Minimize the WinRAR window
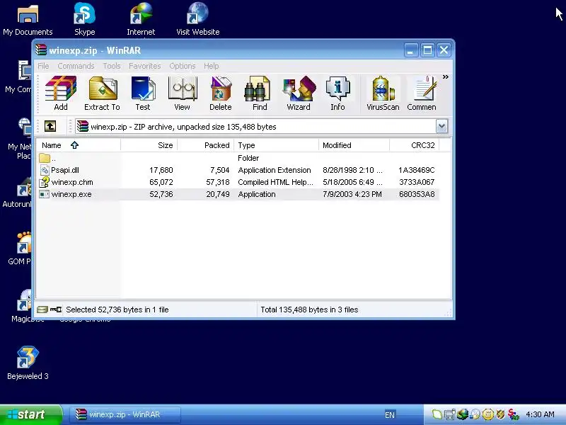 [x=411, y=50]
